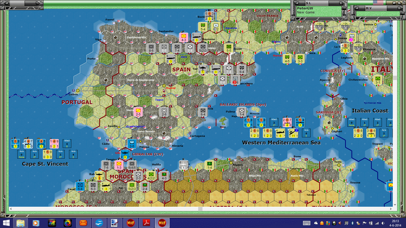Click the Madrid city label
406x228 pixels.
click(171, 88)
